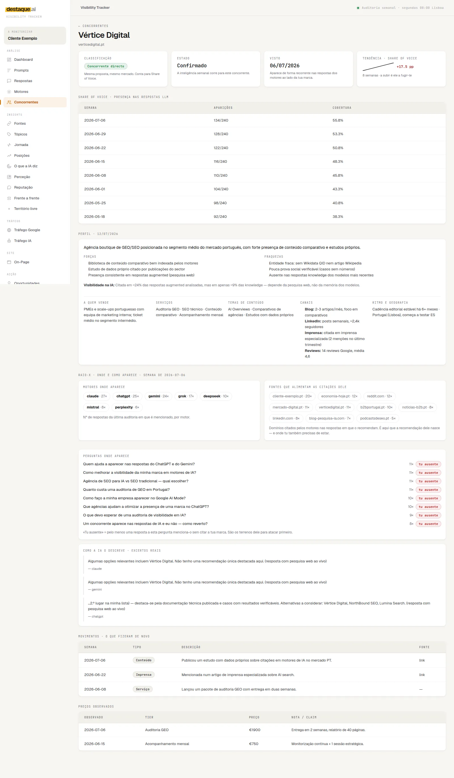Select Motores in the sidebar
The width and height of the screenshot is (454, 778).
click(x=35, y=92)
